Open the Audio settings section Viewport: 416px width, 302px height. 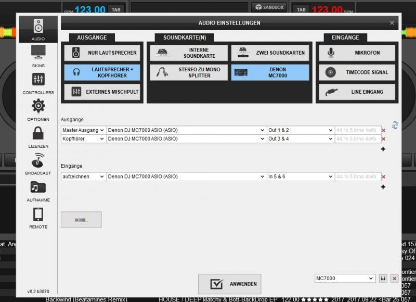[x=38, y=29]
